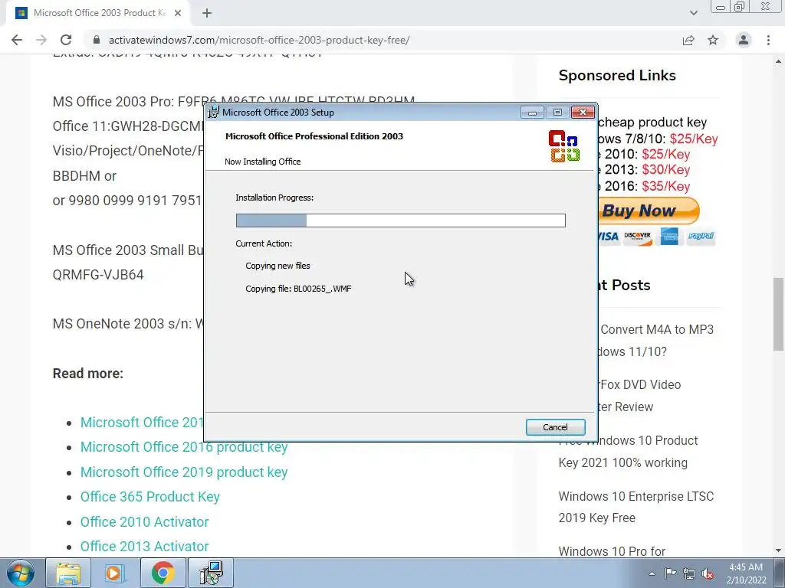Click the Sponsored Links heading
This screenshot has width=785, height=588.
pyautogui.click(x=617, y=76)
